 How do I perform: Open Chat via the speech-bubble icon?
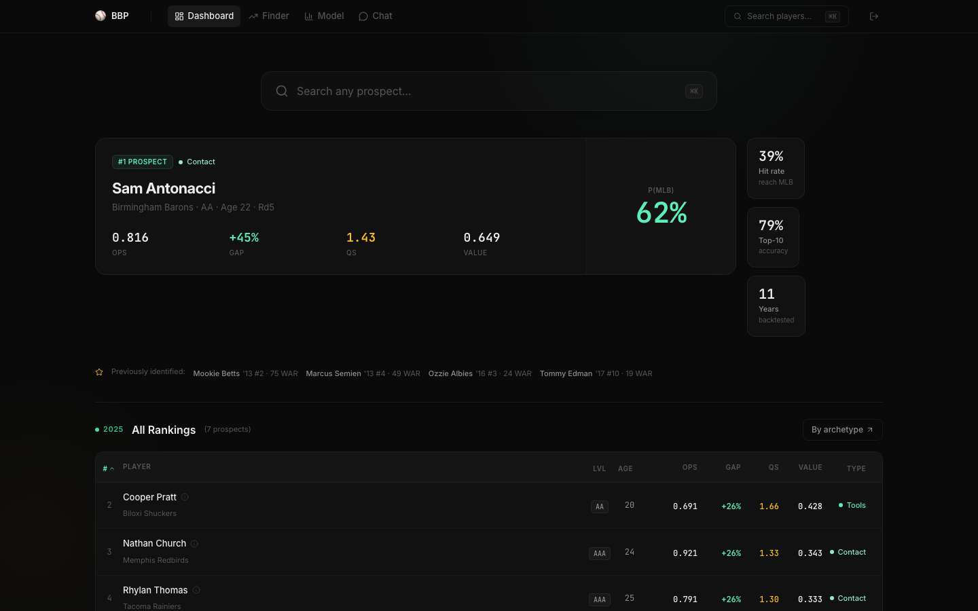363,16
